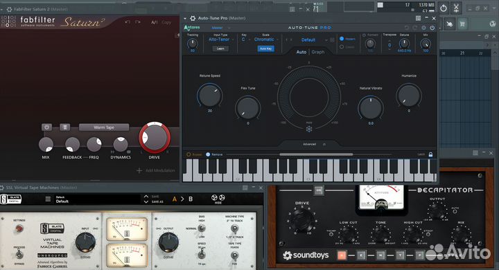The width and height of the screenshot is (499, 270).
Task: Click Auto-Tune Detune knob
Action: pyautogui.click(x=404, y=43)
